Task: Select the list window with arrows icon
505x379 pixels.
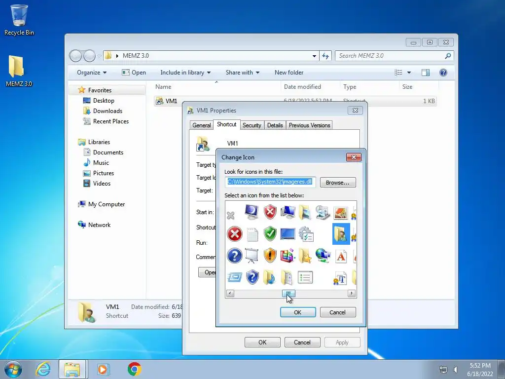Action: click(x=305, y=277)
